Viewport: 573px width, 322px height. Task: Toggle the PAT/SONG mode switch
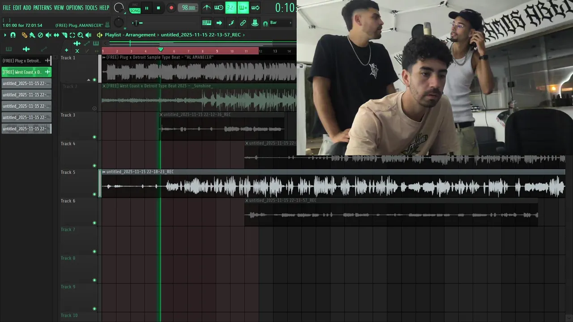click(135, 8)
